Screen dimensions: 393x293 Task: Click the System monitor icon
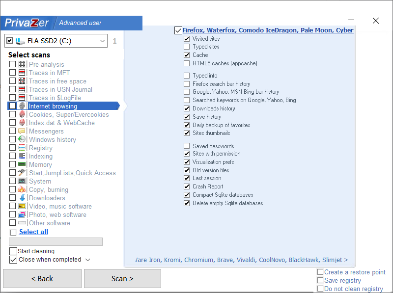(x=22, y=181)
